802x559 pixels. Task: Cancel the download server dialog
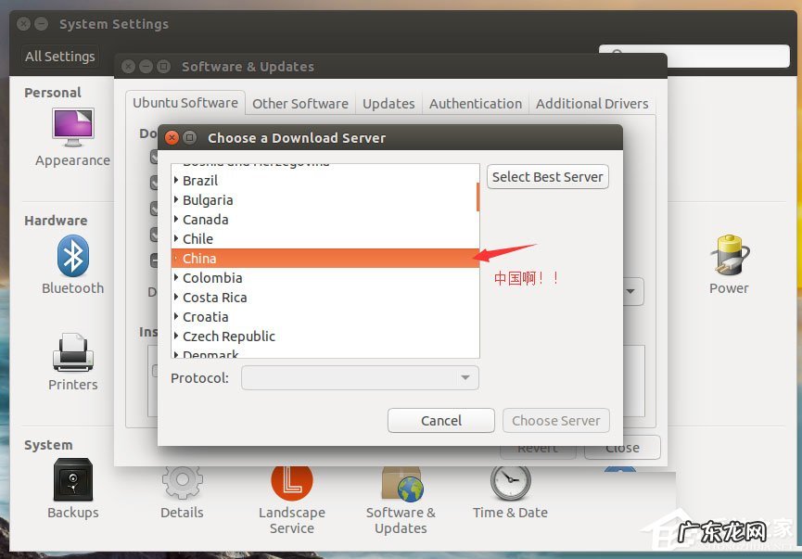440,420
